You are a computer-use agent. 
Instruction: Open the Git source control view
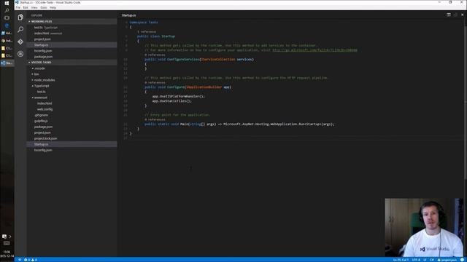click(20, 41)
